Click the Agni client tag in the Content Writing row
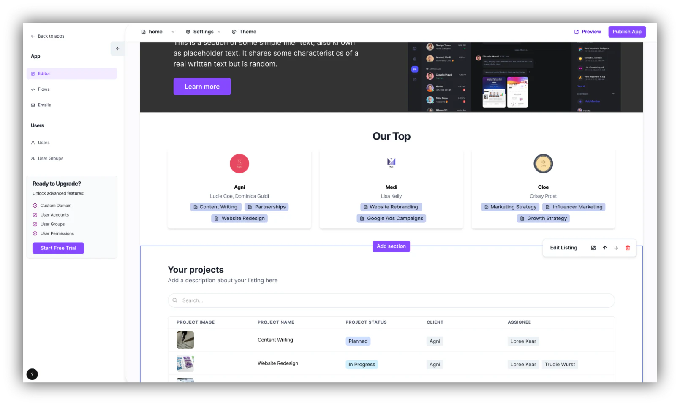This screenshot has width=680, height=406. 435,341
